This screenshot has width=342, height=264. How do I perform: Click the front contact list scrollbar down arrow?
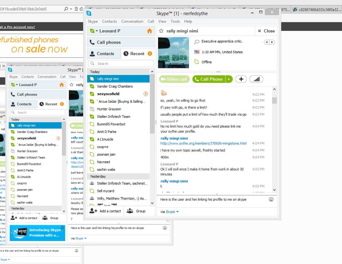[152, 203]
